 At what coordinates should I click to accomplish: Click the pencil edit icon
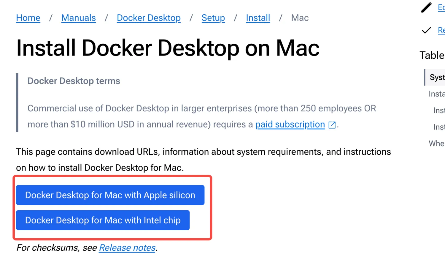426,7
